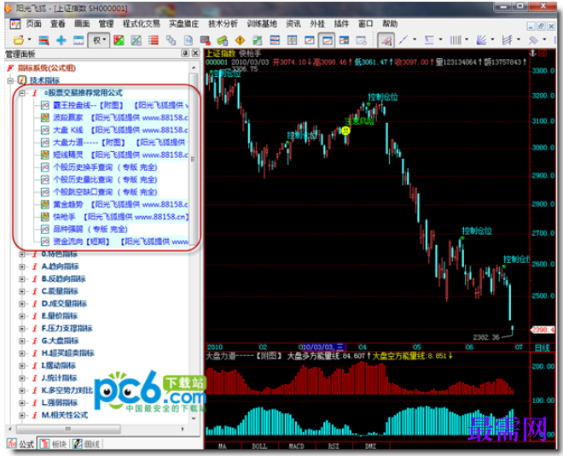563x456 pixels.
Task: Click the yellow diamond warning icon
Action: coord(240,40)
